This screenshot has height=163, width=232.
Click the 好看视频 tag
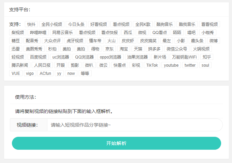(x=99, y=24)
